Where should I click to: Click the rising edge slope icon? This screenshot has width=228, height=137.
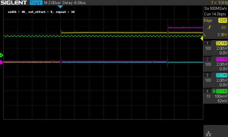(x=209, y=27)
